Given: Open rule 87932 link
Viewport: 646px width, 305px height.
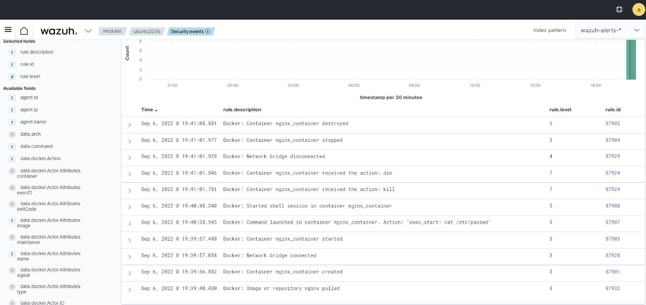Looking at the screenshot, I should point(613,288).
